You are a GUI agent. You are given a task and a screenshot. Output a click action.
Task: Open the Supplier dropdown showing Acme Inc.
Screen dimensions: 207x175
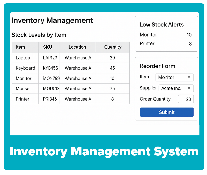pyautogui.click(x=176, y=88)
